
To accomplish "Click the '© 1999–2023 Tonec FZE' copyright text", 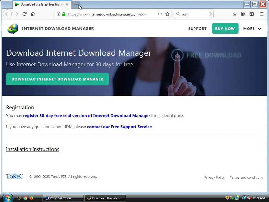I will tap(63, 177).
